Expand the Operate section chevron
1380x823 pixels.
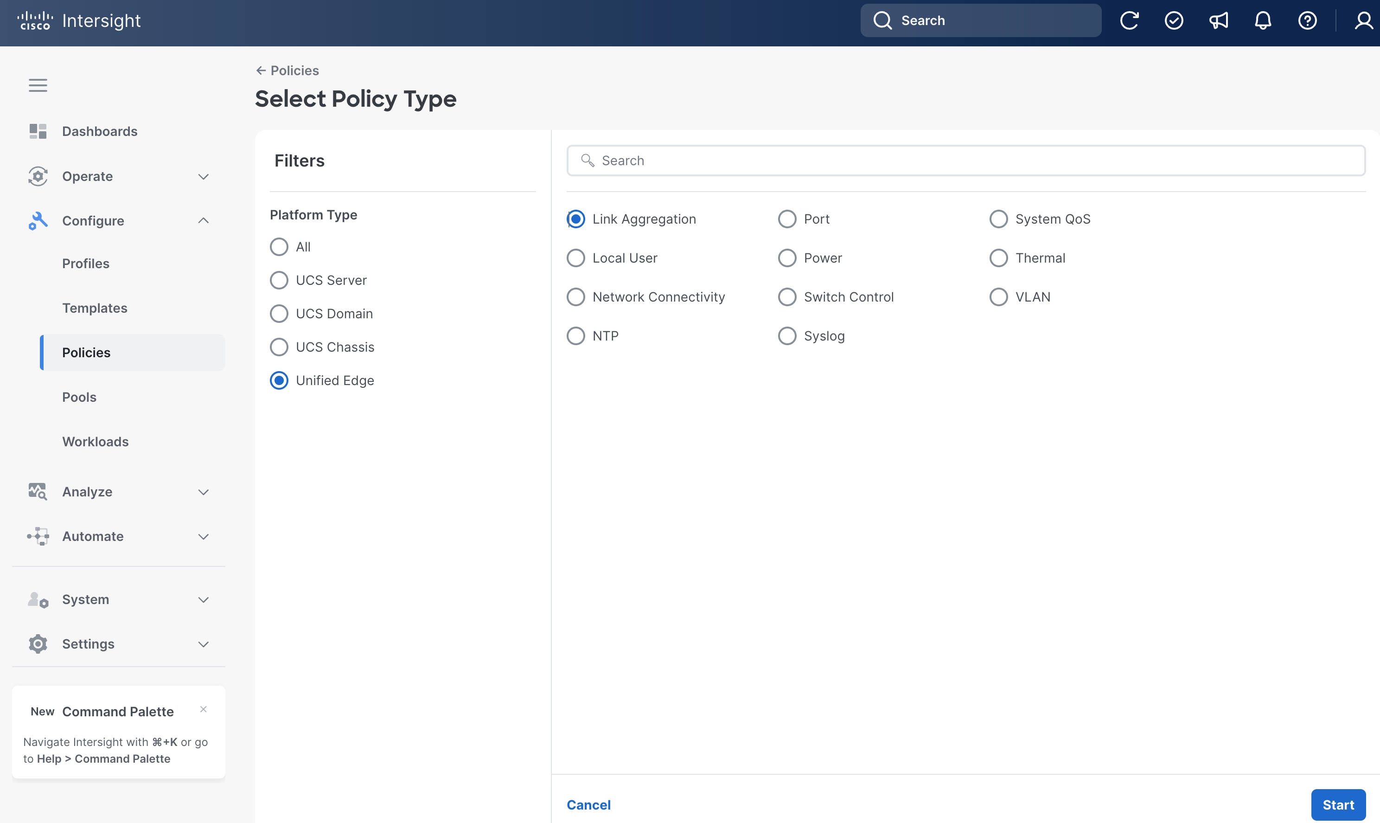pos(204,176)
